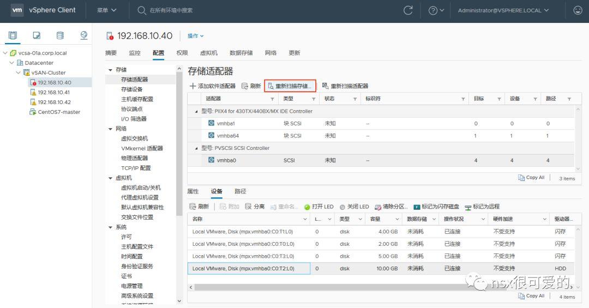Click the search magnifier icon
Image resolution: width=589 pixels, height=308 pixels.
(x=142, y=10)
